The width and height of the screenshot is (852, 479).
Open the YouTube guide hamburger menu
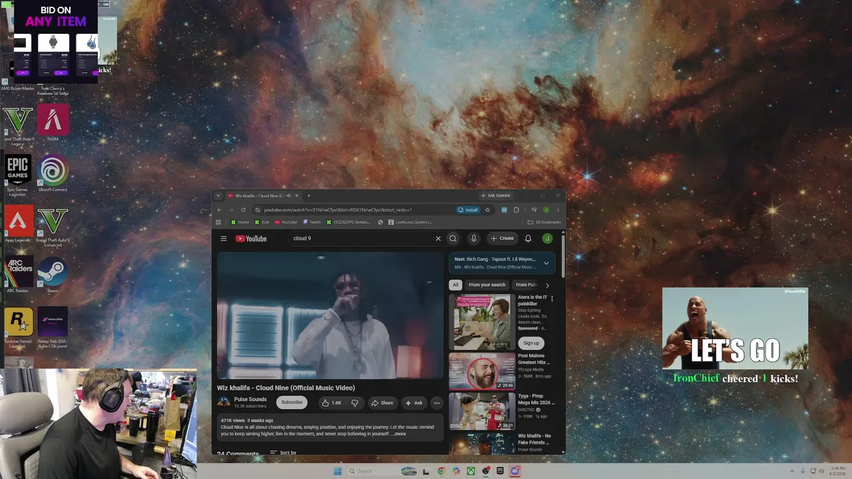pyautogui.click(x=224, y=239)
